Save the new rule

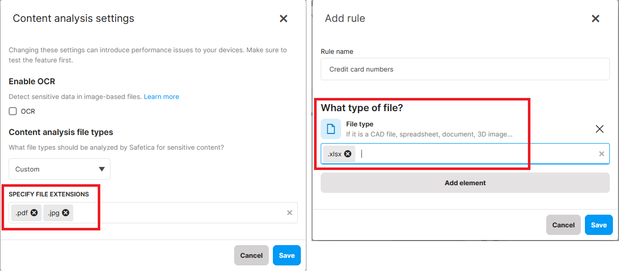(599, 225)
